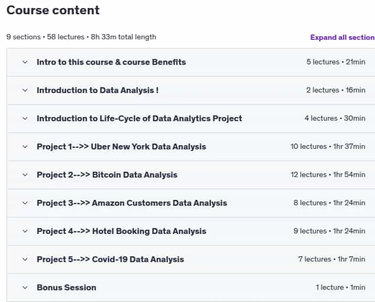This screenshot has height=302, width=375.
Task: Expand the Bonus Session chevron
Action: [x=25, y=288]
